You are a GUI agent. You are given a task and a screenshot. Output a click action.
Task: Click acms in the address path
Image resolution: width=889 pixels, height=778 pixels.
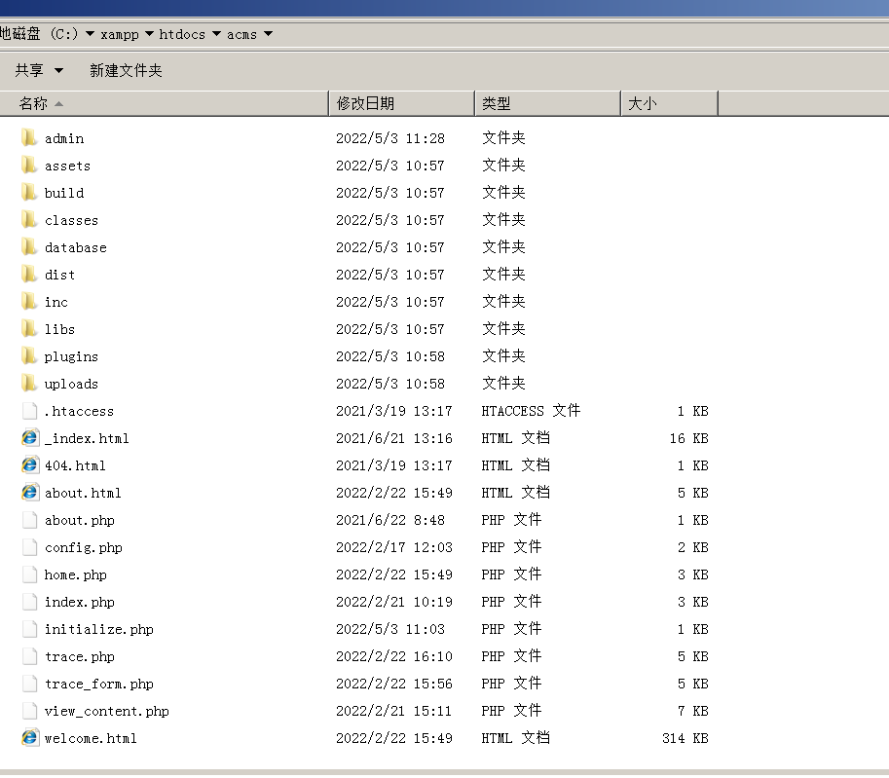pos(242,35)
